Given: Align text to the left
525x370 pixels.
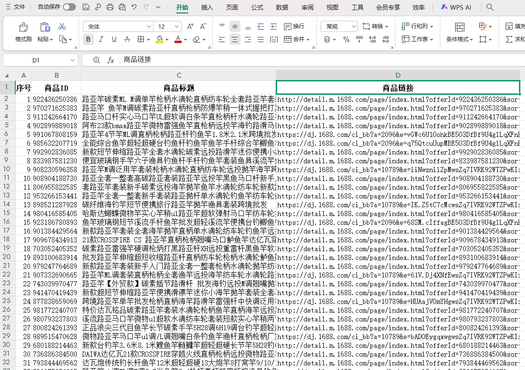Looking at the screenshot, I should (222, 39).
